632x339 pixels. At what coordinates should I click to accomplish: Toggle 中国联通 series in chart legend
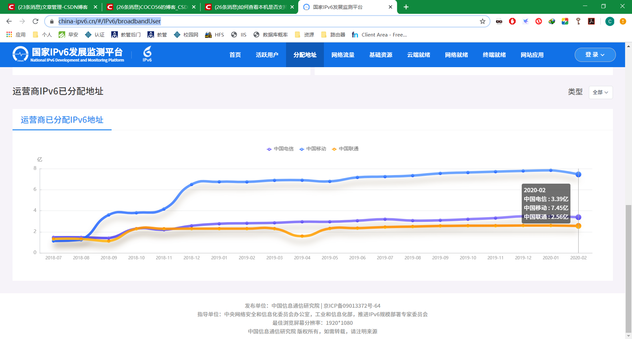[345, 149]
